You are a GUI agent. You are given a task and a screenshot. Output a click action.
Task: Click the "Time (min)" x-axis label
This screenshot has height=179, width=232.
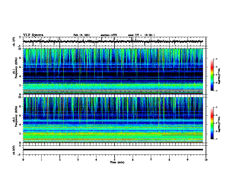pos(117,162)
